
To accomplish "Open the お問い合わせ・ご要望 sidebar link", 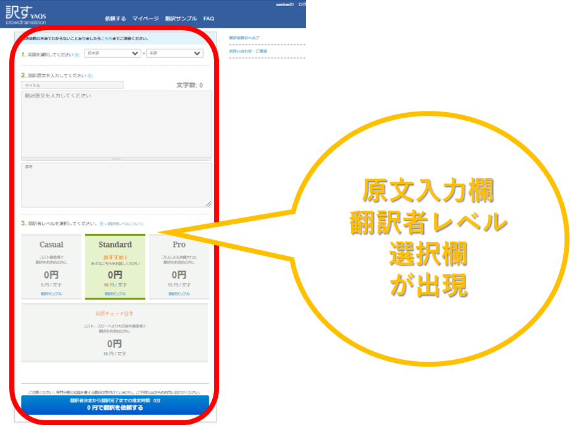I will (x=248, y=51).
